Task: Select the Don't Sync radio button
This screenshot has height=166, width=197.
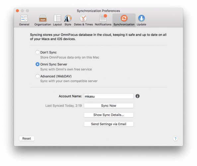Action: [37, 52]
